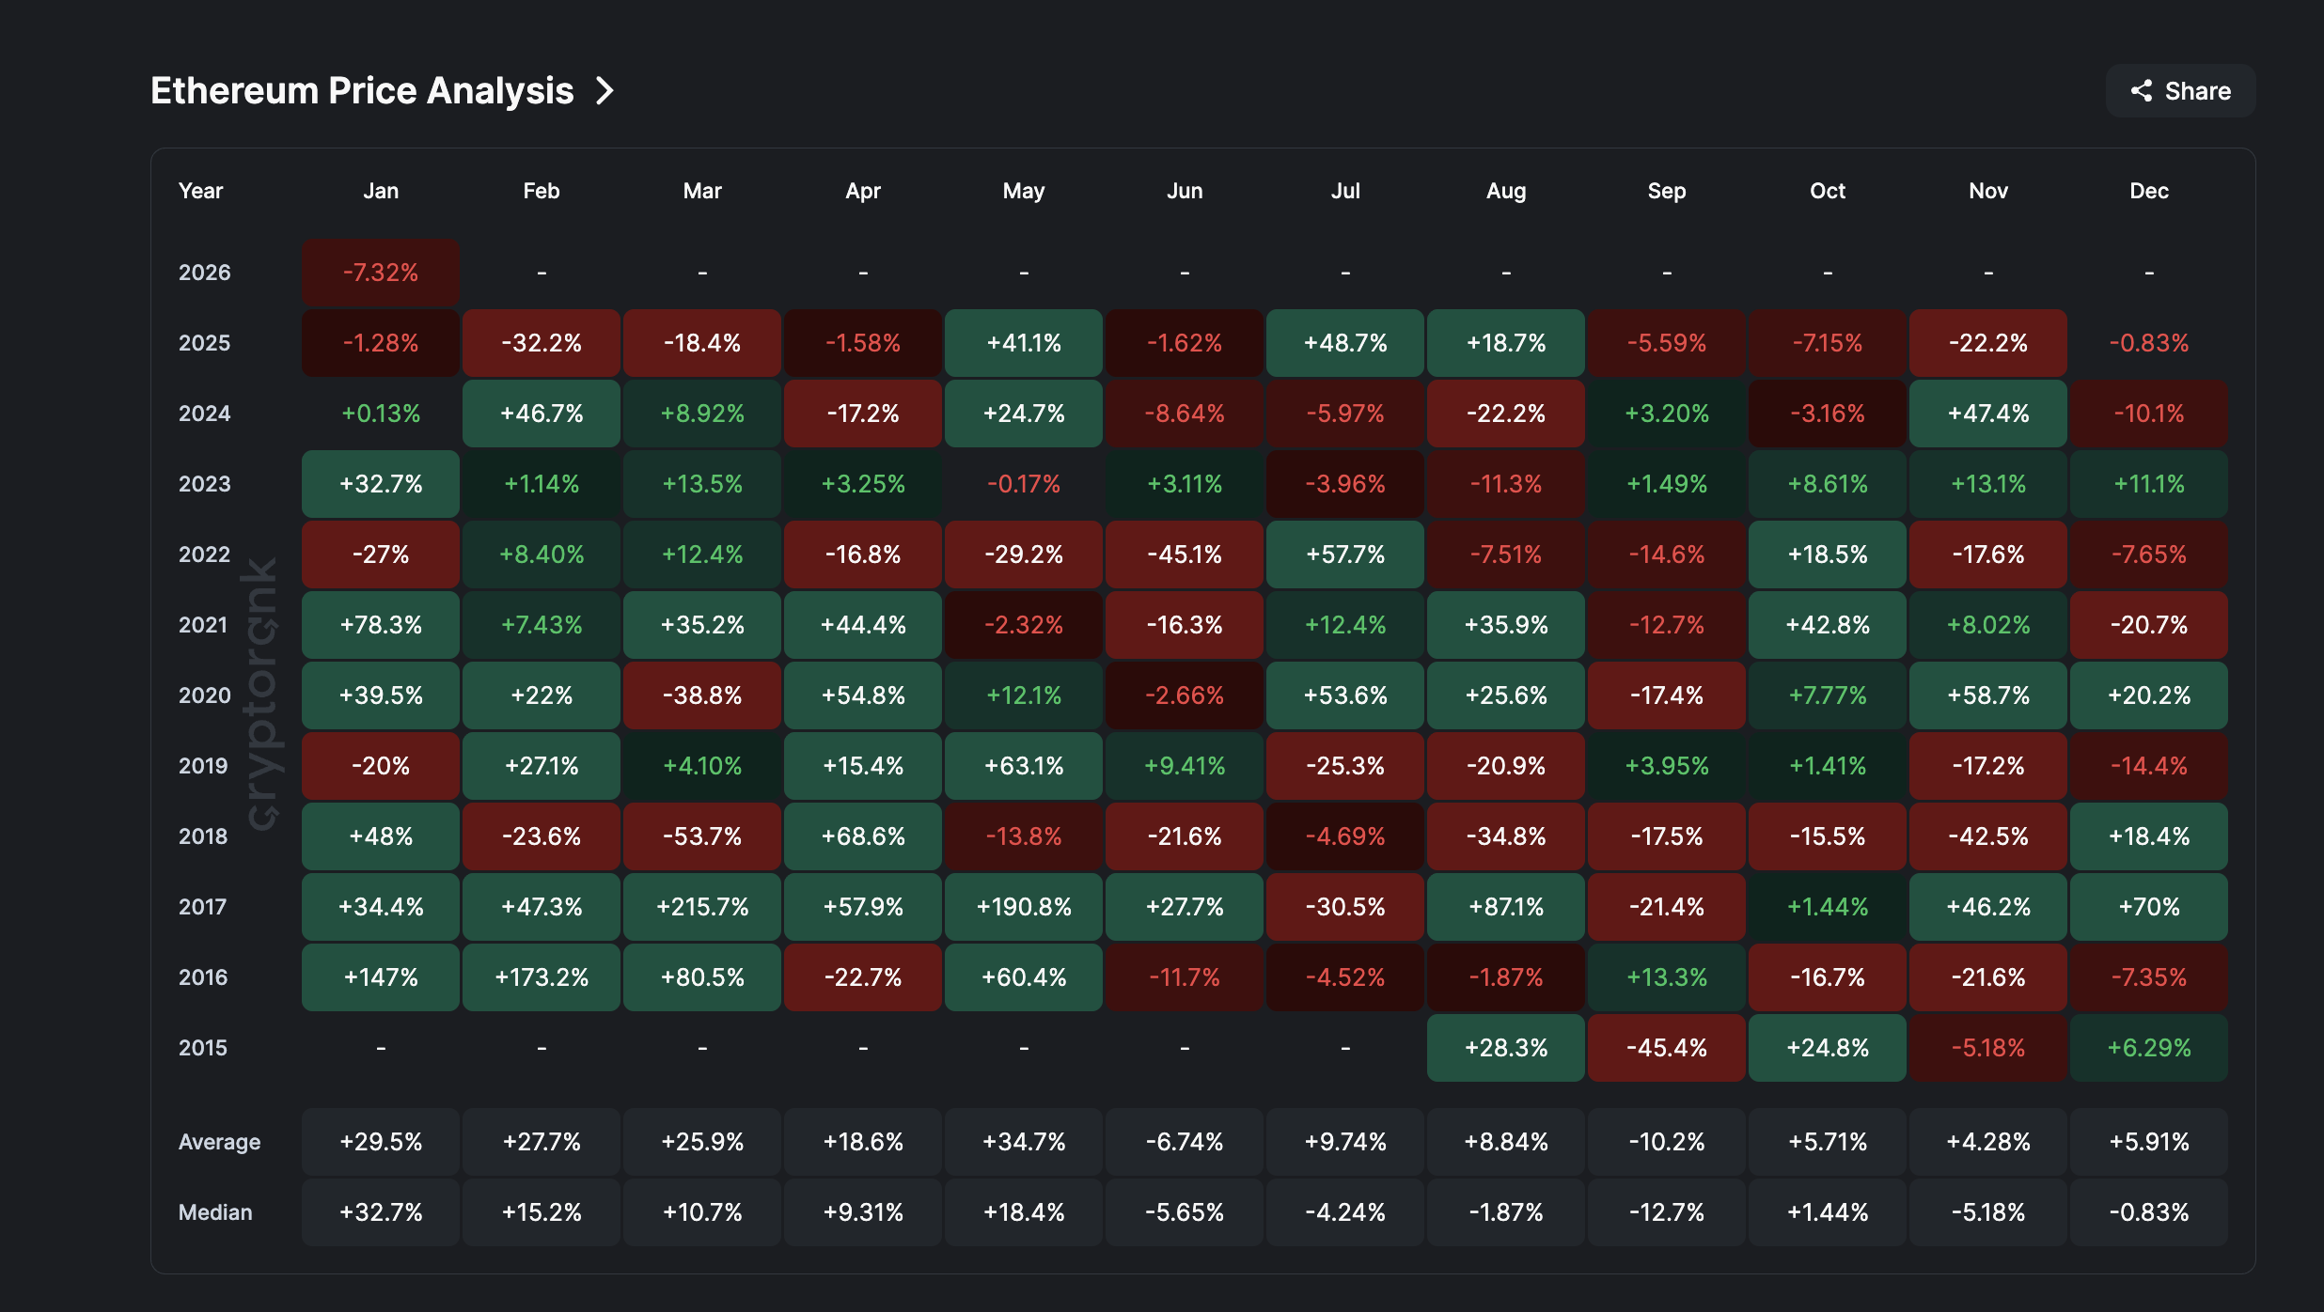Select the 2022 June -45.1% cell

[x=1185, y=554]
